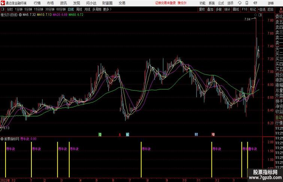Image resolution: width=283 pixels, height=182 pixels.
Task: Switch to 30分钟 chart period
Action: (x=50, y=9)
